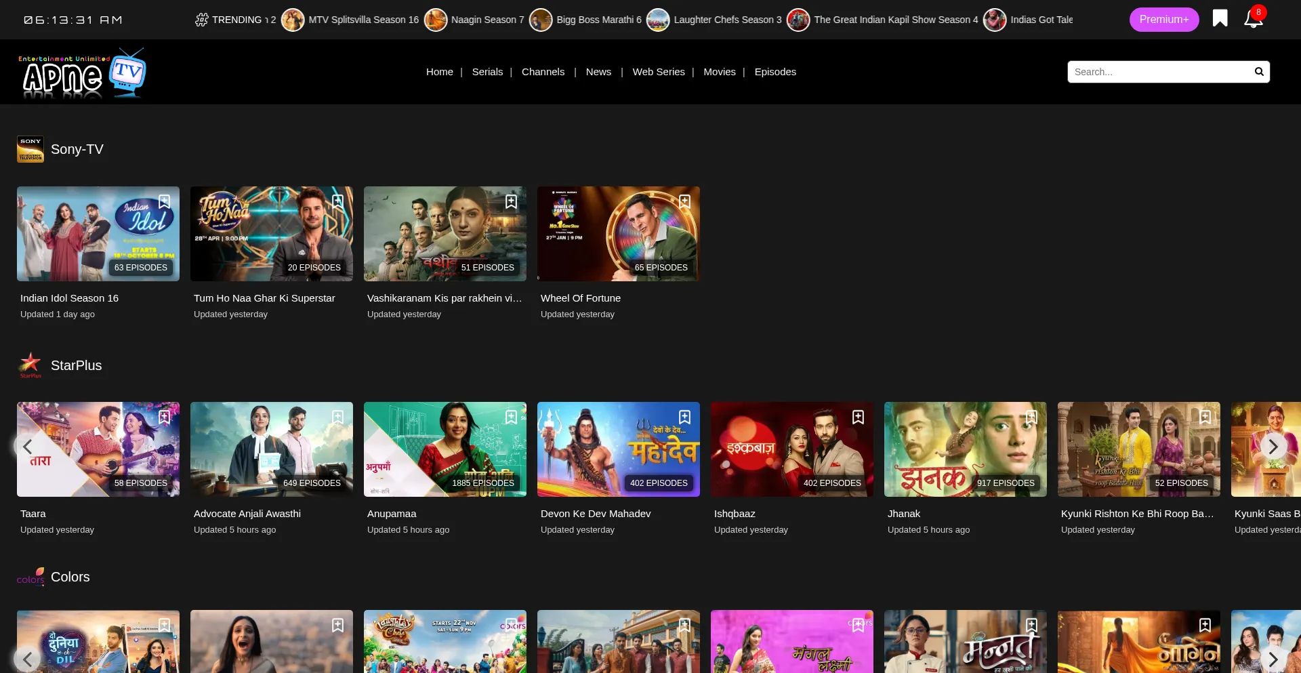Click the 06:13:31 AM clock display
Viewport: 1301px width, 673px height.
pos(73,20)
